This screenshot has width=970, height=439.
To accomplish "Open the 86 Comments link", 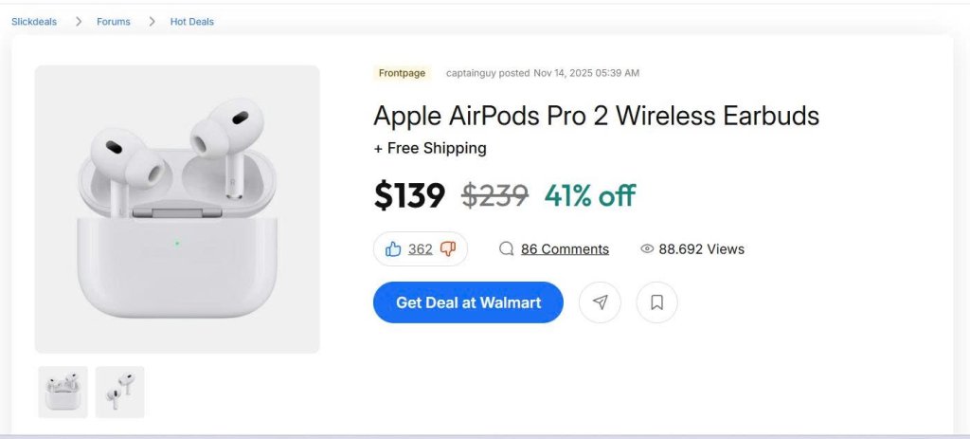I will pos(565,249).
